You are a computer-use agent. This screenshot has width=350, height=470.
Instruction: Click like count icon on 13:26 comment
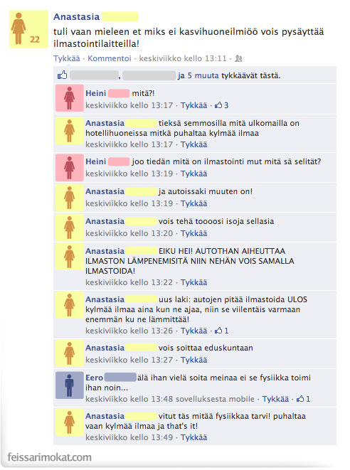[x=218, y=331]
